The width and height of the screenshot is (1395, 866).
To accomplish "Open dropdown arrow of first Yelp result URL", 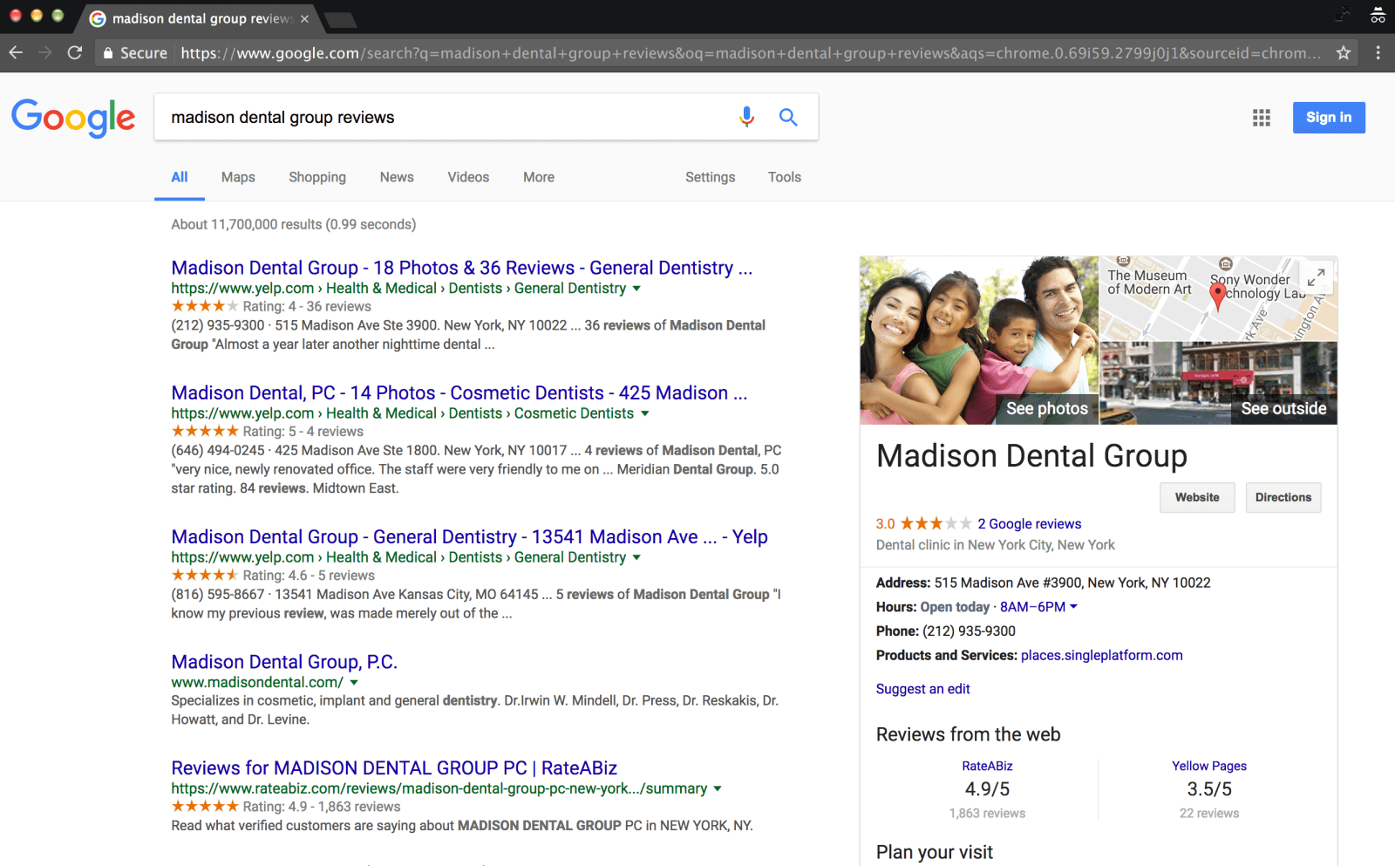I will tap(636, 289).
